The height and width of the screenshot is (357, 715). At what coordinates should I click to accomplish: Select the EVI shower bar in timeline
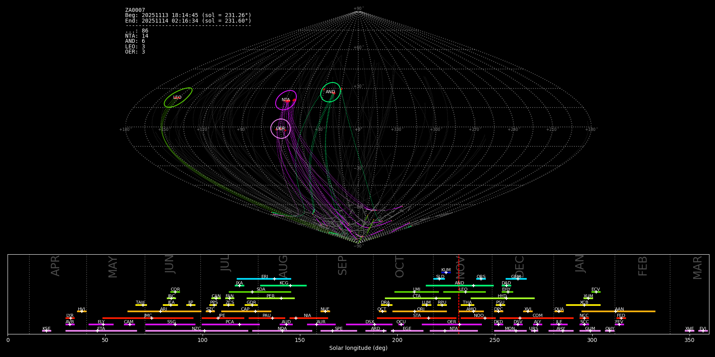coord(703,331)
